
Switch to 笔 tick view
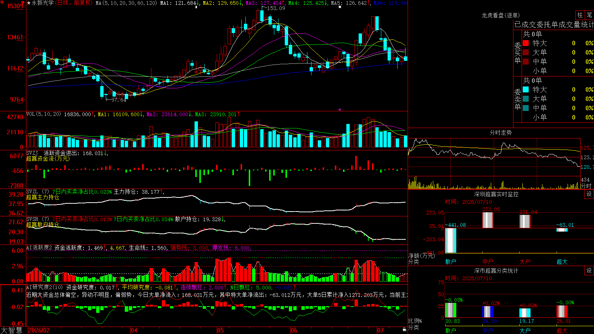pyautogui.click(x=589, y=15)
